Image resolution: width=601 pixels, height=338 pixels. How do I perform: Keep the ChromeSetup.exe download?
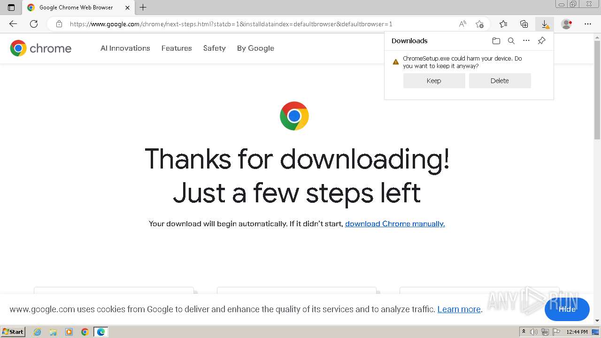coord(434,81)
